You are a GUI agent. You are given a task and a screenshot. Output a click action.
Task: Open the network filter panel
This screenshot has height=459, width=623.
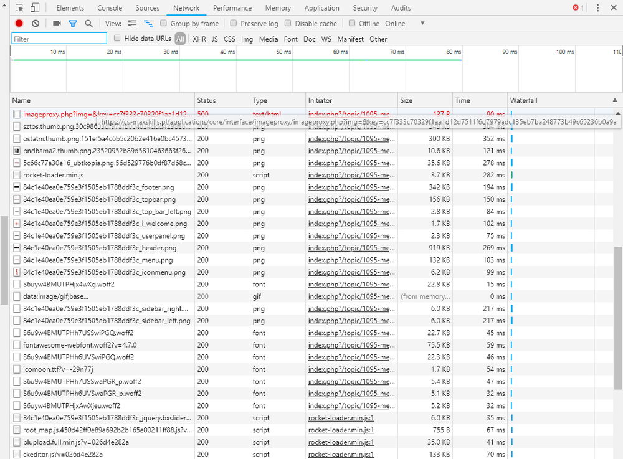click(72, 22)
